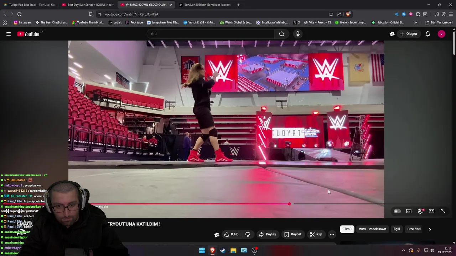The height and width of the screenshot is (256, 456).
Task: Open Tüm Yer İşaretleri folder
Action: click(439, 22)
